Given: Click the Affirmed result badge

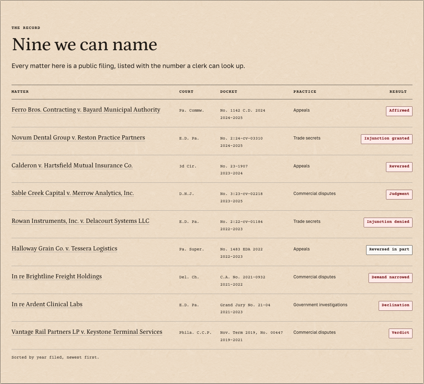Looking at the screenshot, I should 399,111.
